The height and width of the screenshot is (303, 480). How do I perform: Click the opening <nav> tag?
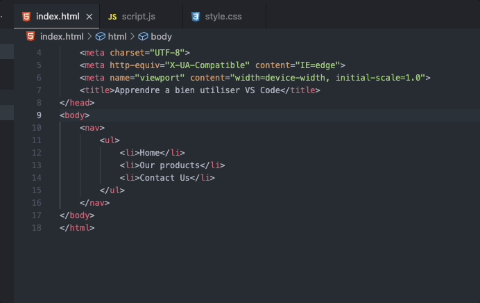92,128
